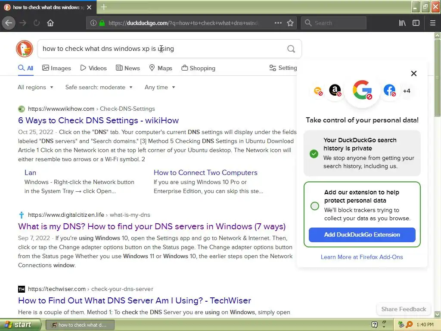Image resolution: width=441 pixels, height=331 pixels.
Task: Switch to the Shopping tab
Action: click(x=198, y=68)
